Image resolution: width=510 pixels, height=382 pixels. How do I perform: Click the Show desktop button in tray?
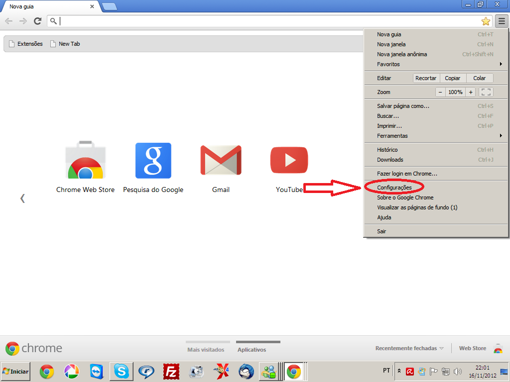pyautogui.click(x=504, y=371)
